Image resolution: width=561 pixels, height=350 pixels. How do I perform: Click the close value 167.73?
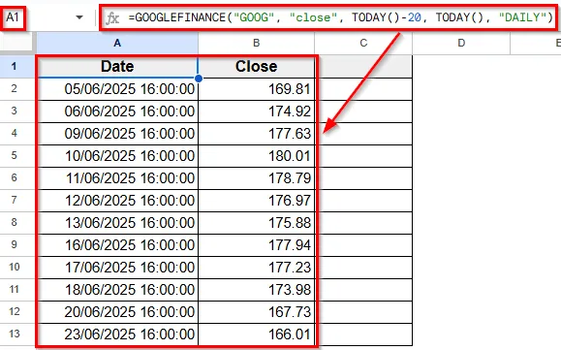click(x=256, y=312)
